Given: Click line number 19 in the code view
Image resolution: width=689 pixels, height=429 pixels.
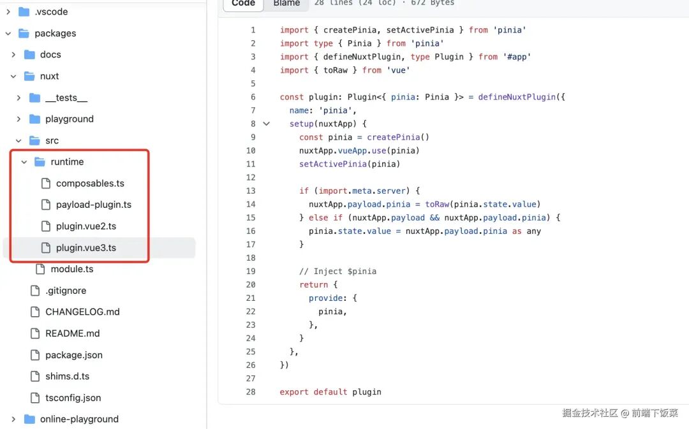Looking at the screenshot, I should point(251,272).
